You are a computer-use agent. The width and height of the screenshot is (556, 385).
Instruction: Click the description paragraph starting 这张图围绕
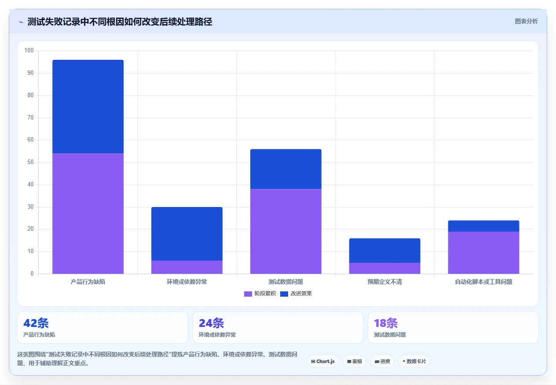coord(158,359)
